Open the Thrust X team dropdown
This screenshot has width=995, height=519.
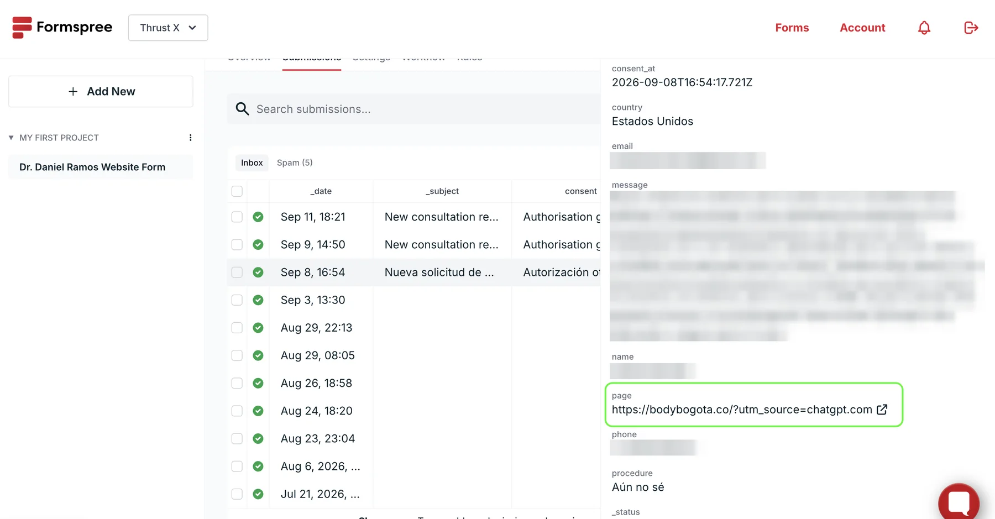(168, 28)
